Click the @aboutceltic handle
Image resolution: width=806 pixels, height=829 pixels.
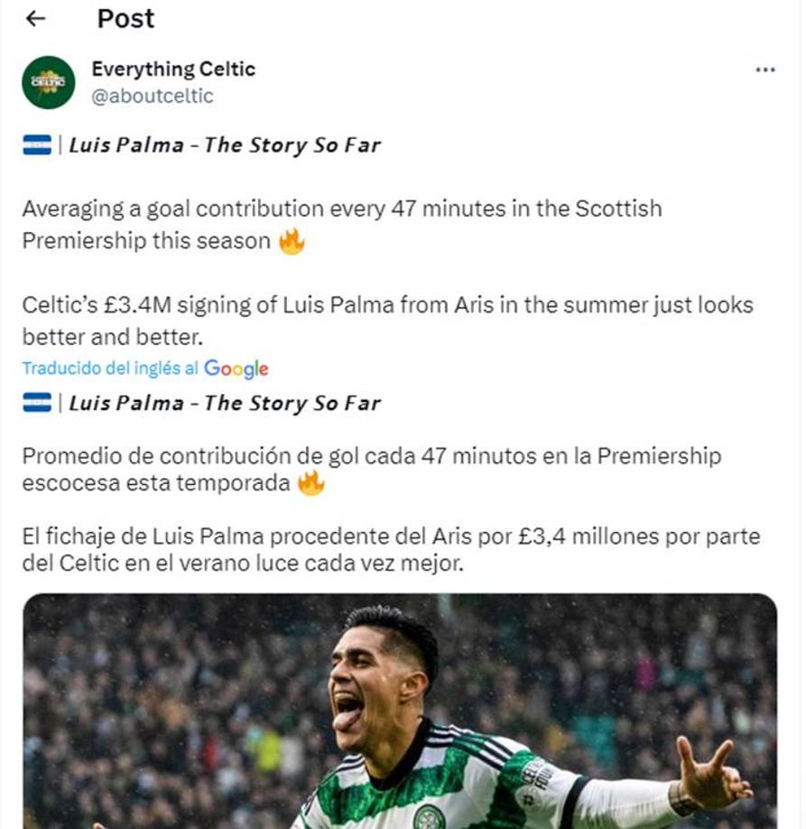tap(153, 96)
